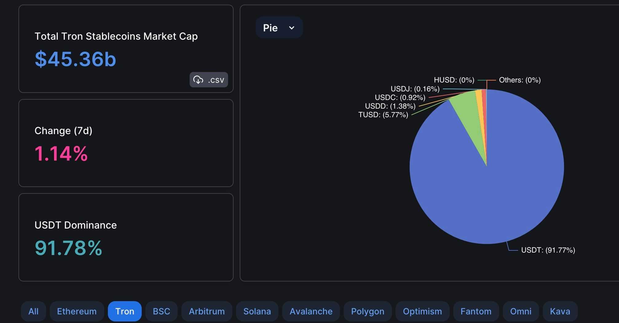Open the Polygon stablecoins view
Viewport: 619px width, 323px height.
point(367,311)
